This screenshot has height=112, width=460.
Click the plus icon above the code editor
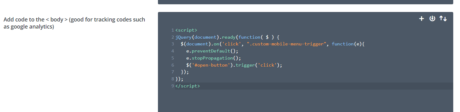coord(422,19)
